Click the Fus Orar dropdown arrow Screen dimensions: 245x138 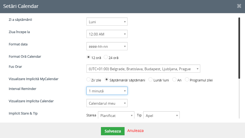pos(197,69)
